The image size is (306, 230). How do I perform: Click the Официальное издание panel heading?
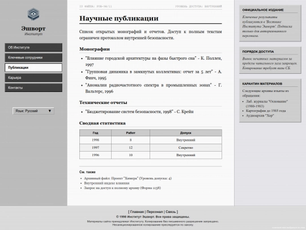point(263,10)
